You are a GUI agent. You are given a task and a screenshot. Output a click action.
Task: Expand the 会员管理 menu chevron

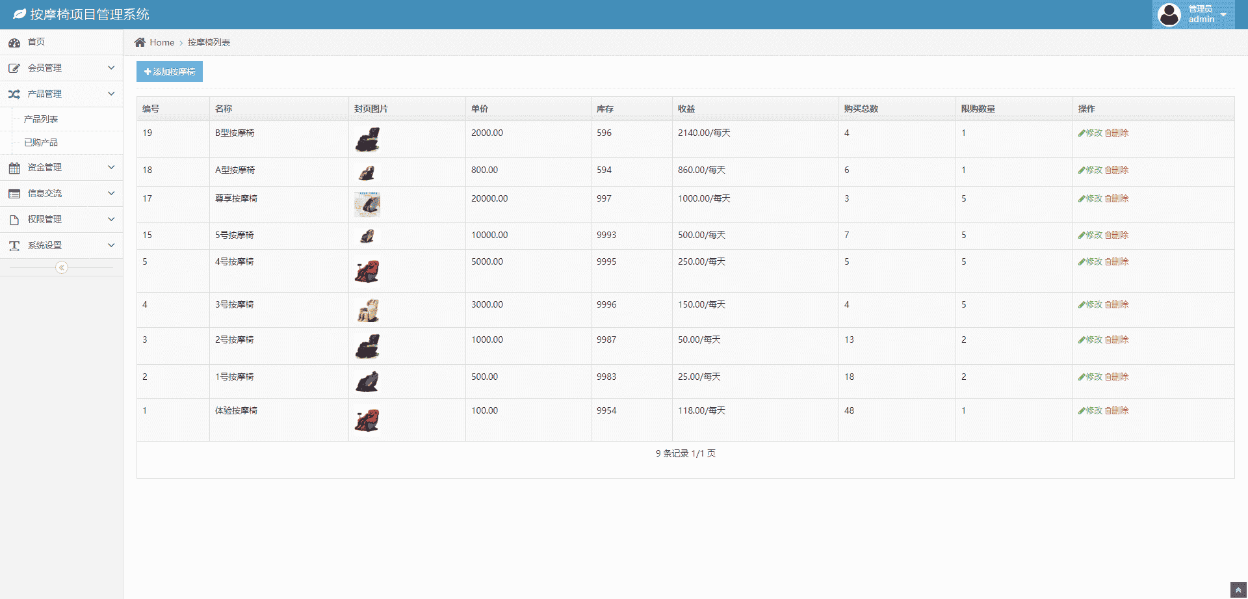pyautogui.click(x=111, y=68)
